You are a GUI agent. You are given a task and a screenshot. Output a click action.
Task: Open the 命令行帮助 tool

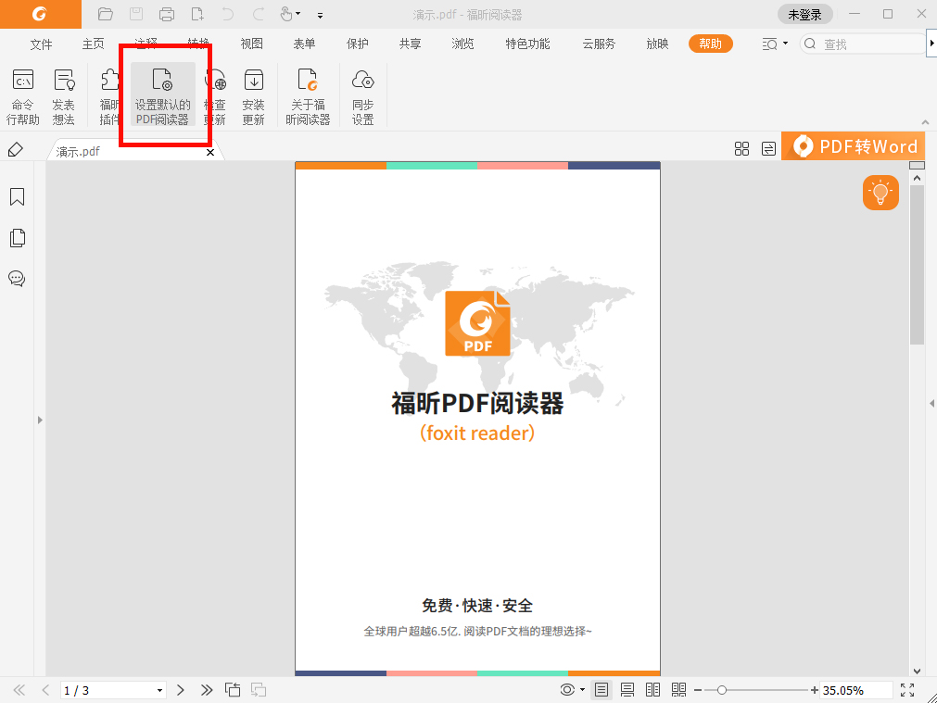coord(22,93)
